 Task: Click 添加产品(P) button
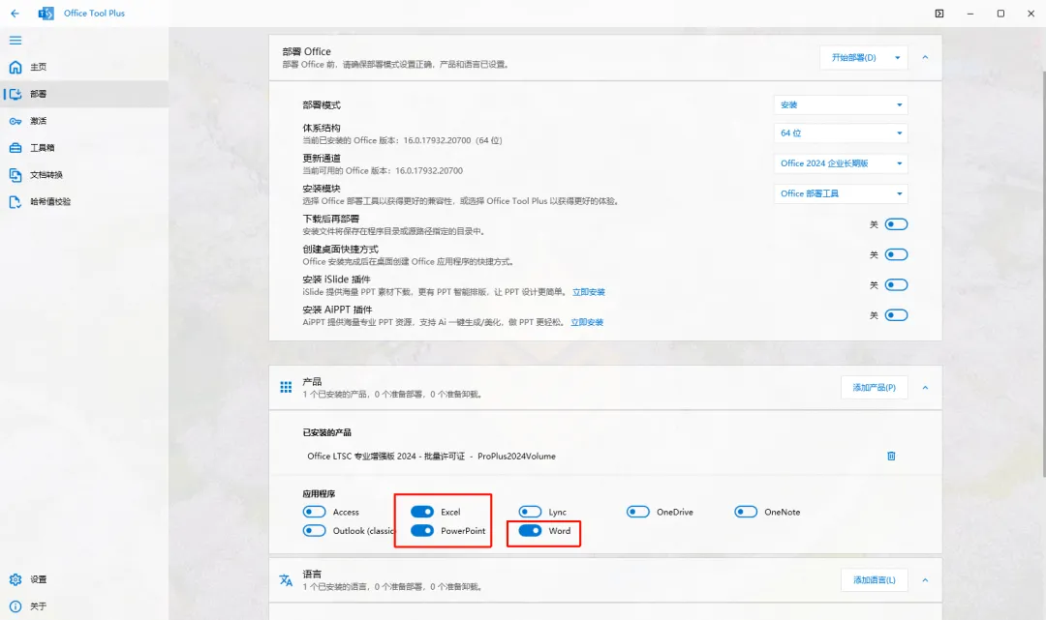(874, 388)
